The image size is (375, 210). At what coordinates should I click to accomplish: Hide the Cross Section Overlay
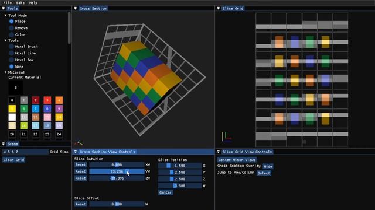[268, 166]
